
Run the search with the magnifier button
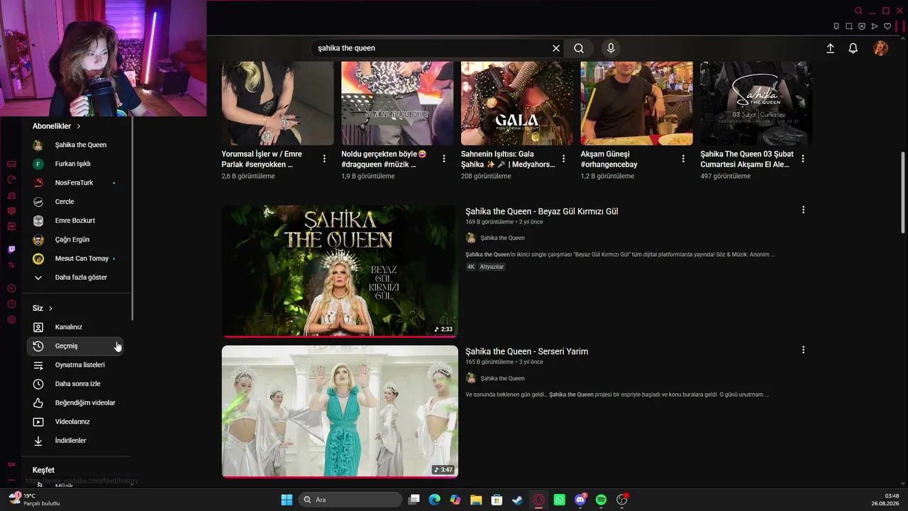click(x=579, y=48)
